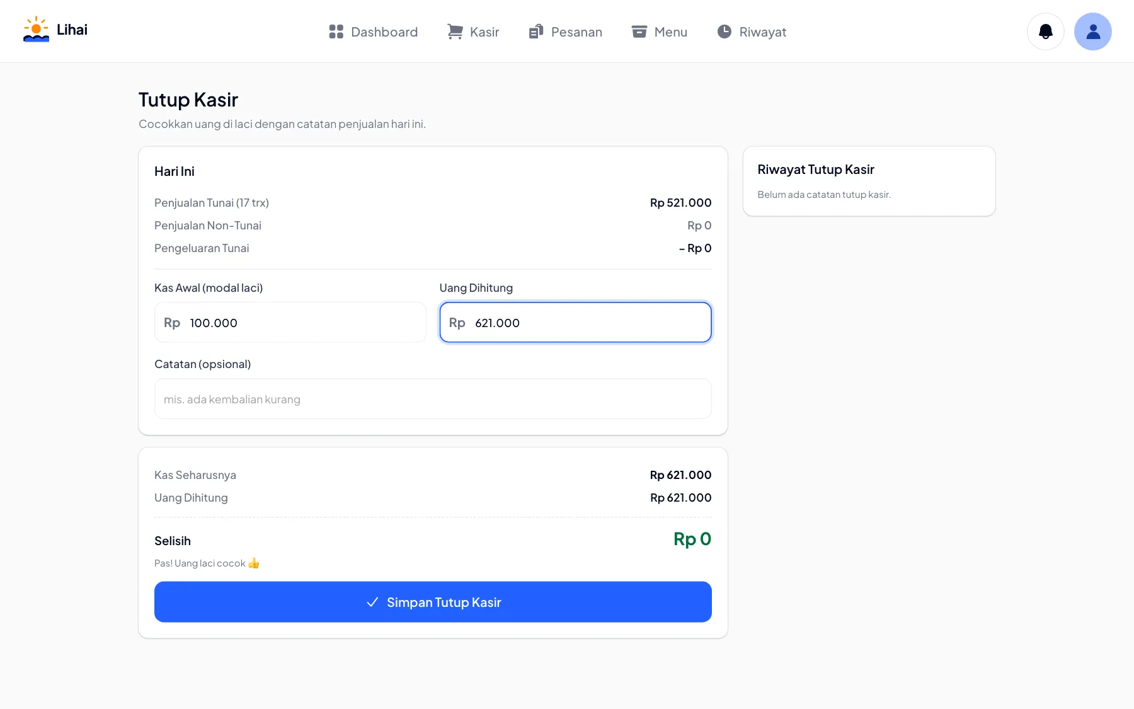The image size is (1134, 709).
Task: Open the user profile avatar
Action: [x=1092, y=32]
